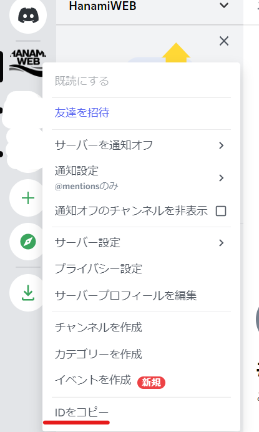
Task: Toggle 通知オフのチャンネルを非表示 checkbox
Action: 221,211
